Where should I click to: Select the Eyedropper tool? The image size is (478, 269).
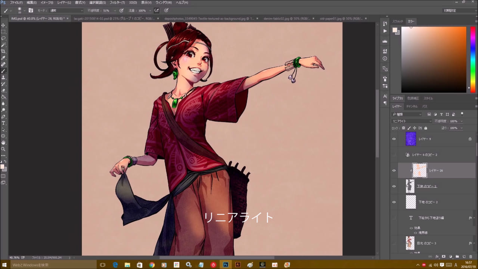coord(3,58)
